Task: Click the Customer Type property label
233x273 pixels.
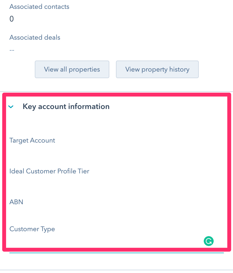Action: 32,229
